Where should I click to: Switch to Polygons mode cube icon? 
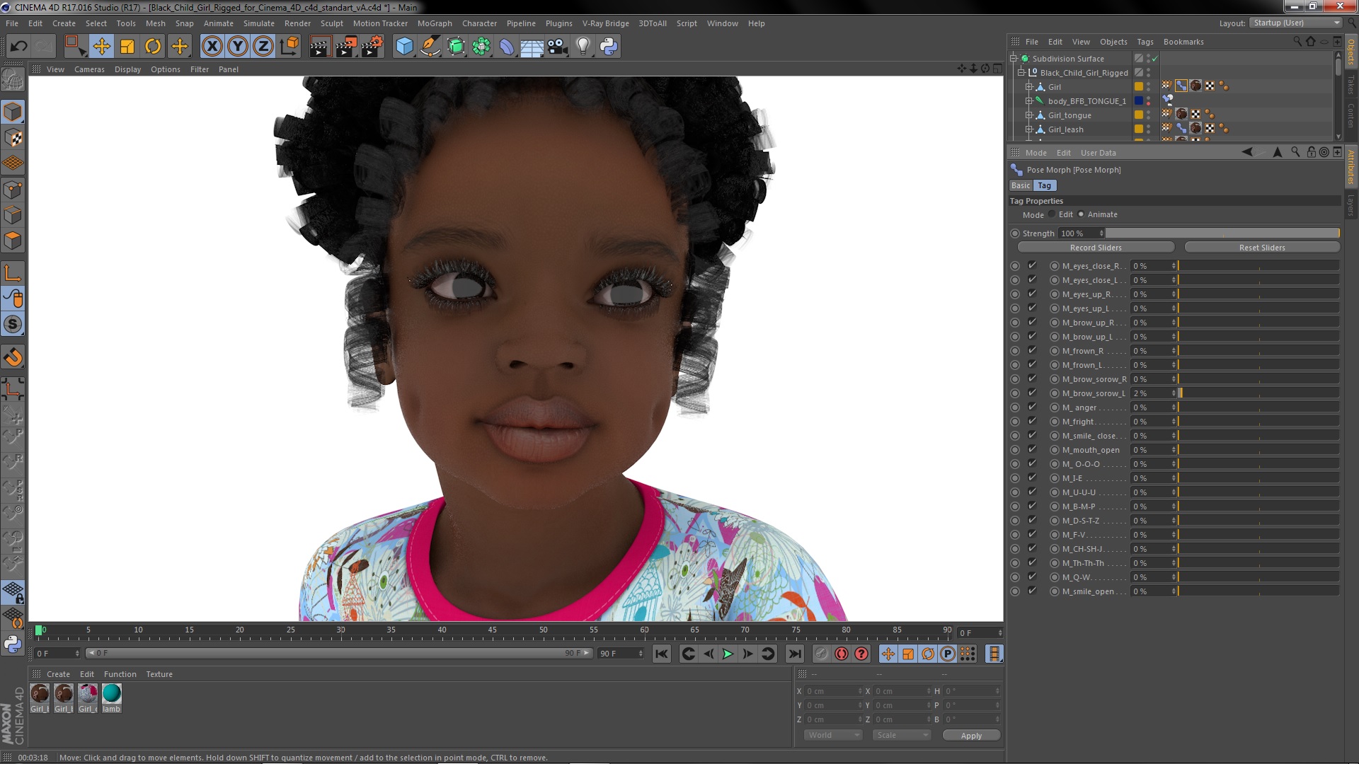[x=13, y=241]
